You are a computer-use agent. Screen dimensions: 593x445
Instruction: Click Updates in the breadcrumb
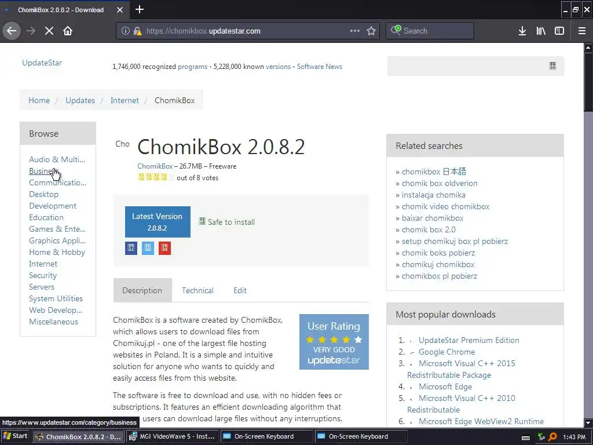tap(80, 100)
